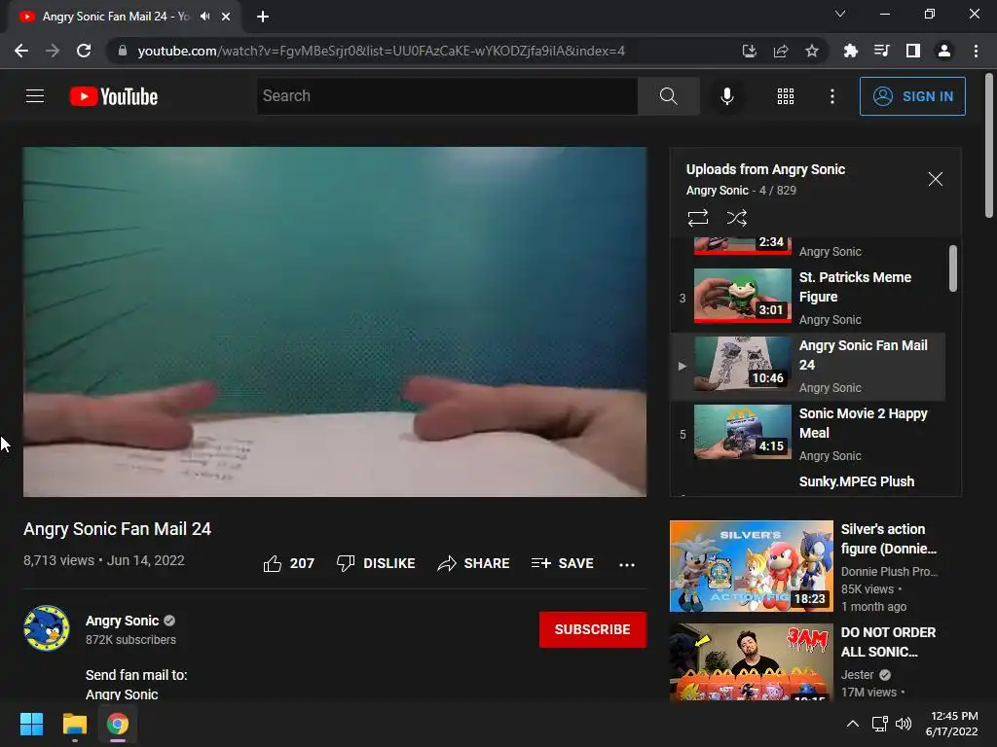
Task: Open the YouTube guide hamburger menu
Action: pyautogui.click(x=35, y=96)
